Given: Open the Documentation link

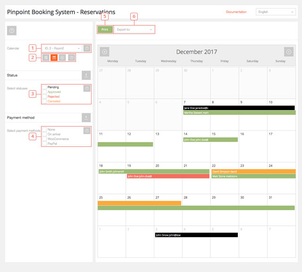Looking at the screenshot, I should click(236, 12).
